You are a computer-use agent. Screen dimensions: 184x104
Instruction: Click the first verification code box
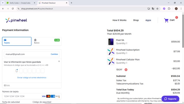click(21, 71)
